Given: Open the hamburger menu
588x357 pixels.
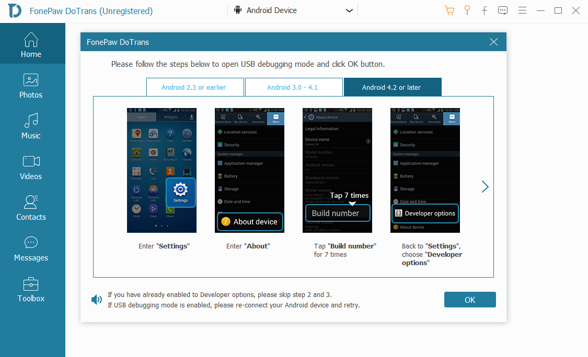Looking at the screenshot, I should point(522,10).
